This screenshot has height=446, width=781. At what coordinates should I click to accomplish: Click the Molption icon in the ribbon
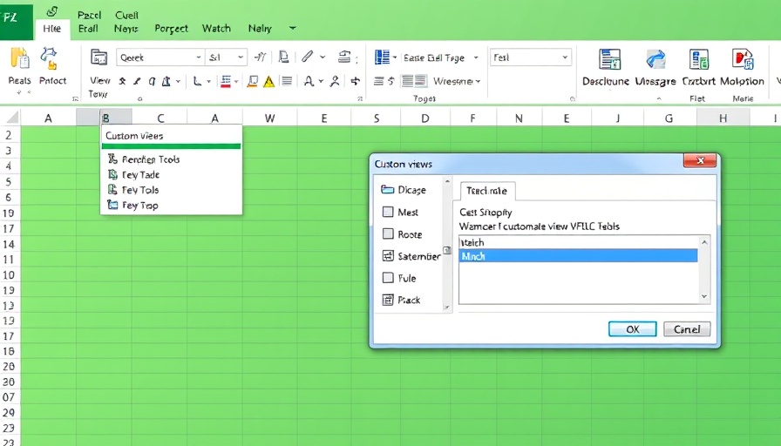[x=742, y=59]
